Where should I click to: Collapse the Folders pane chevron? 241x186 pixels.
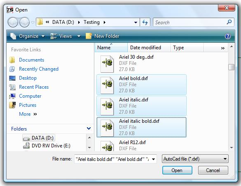[x=89, y=129]
